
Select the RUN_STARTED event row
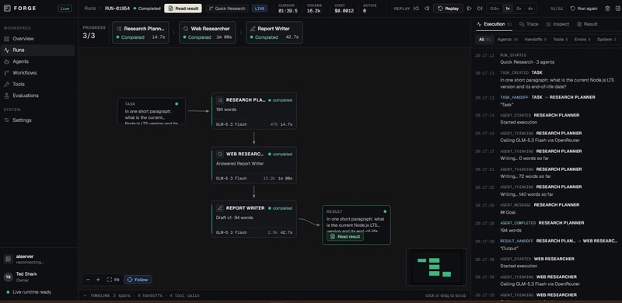coord(547,59)
